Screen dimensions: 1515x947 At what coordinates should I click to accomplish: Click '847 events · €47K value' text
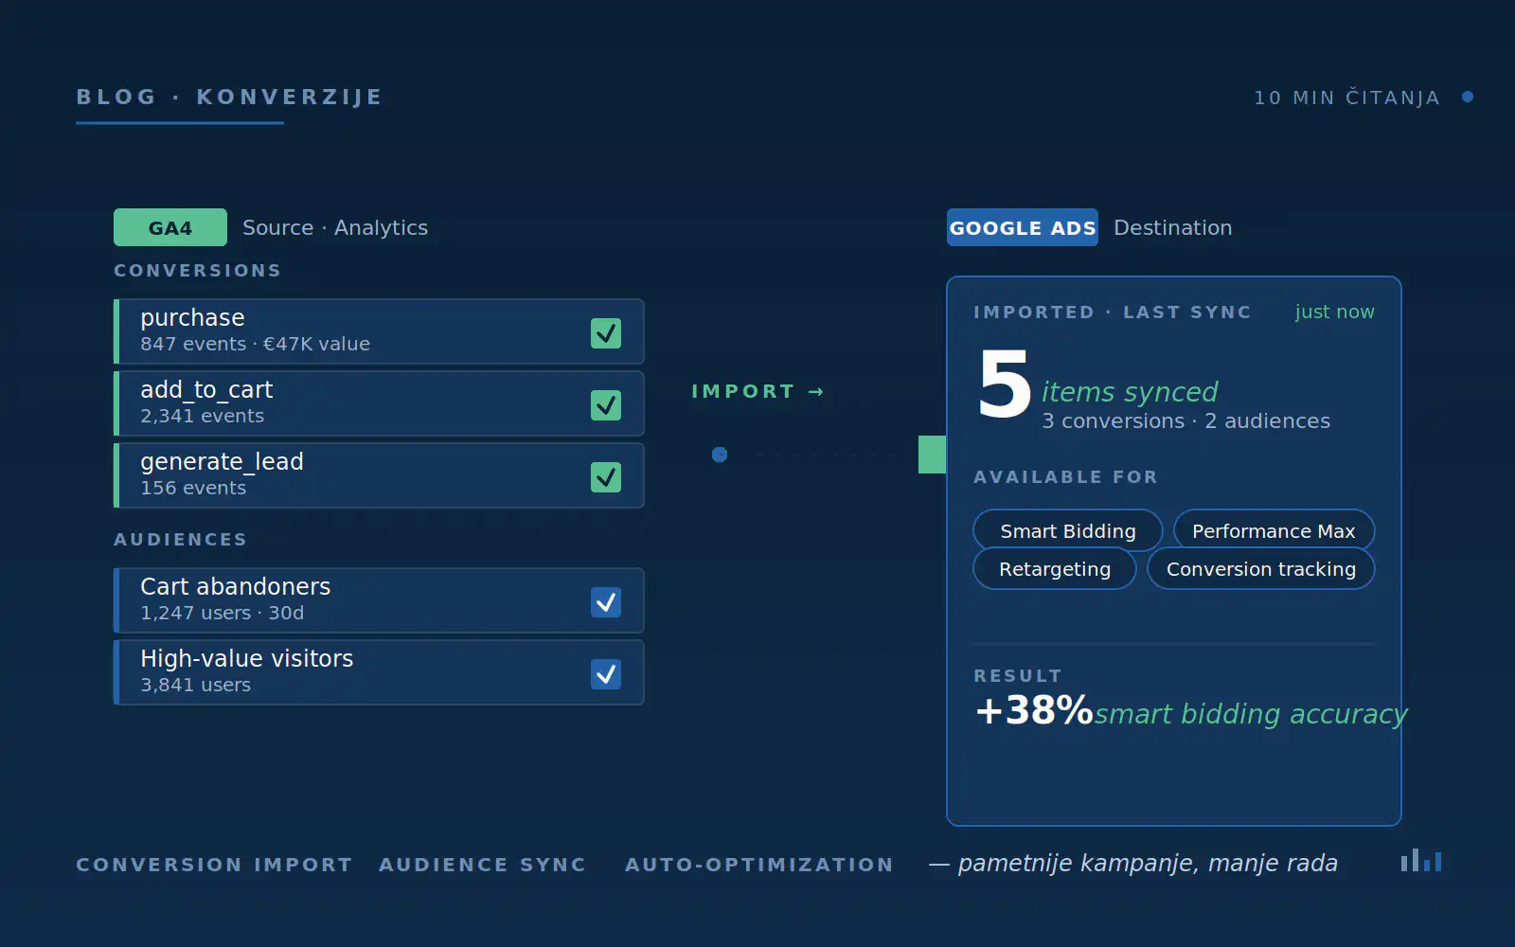pyautogui.click(x=256, y=344)
